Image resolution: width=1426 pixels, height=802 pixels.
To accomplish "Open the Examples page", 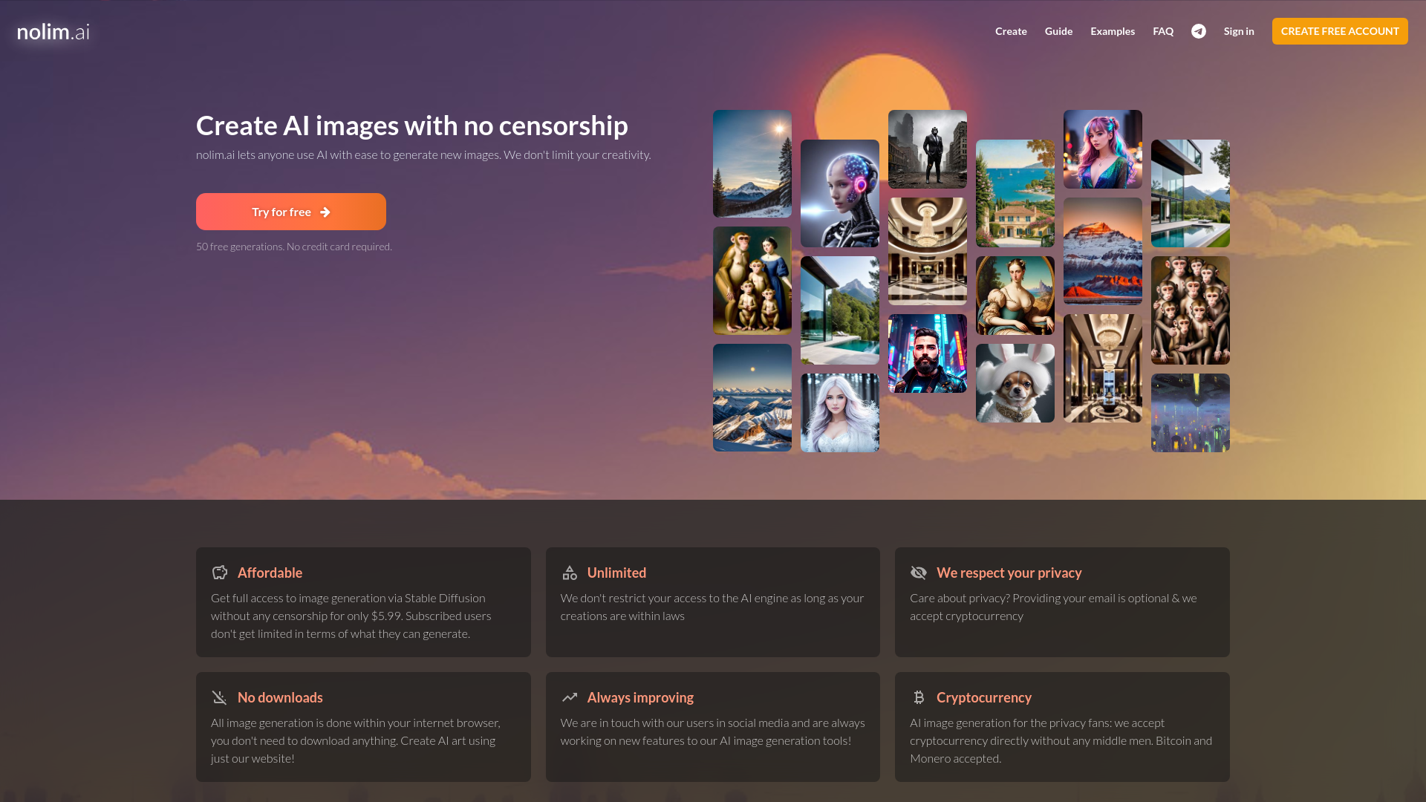I will point(1113,31).
